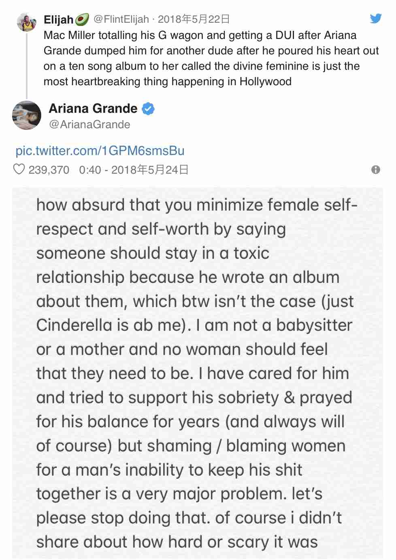Click the reply thread connector line
Image resolution: width=396 pixels, height=560 pixels.
[27, 66]
